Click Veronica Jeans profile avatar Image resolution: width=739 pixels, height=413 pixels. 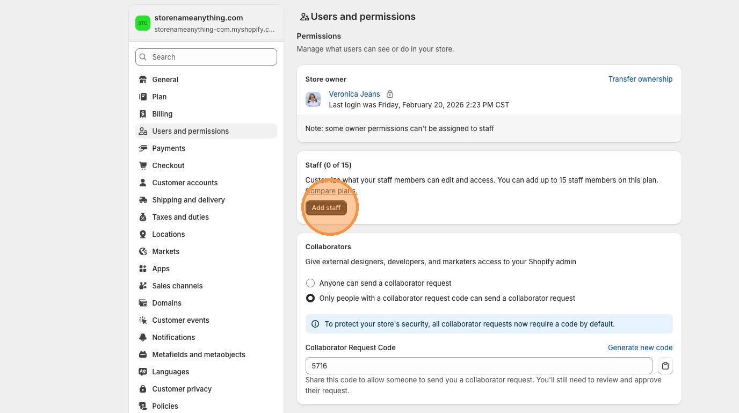tap(313, 99)
